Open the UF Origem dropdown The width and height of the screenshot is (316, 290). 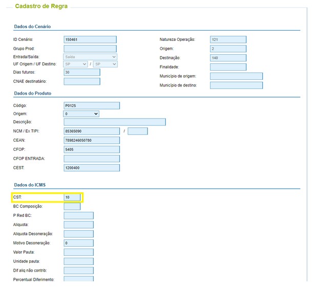coord(75,64)
